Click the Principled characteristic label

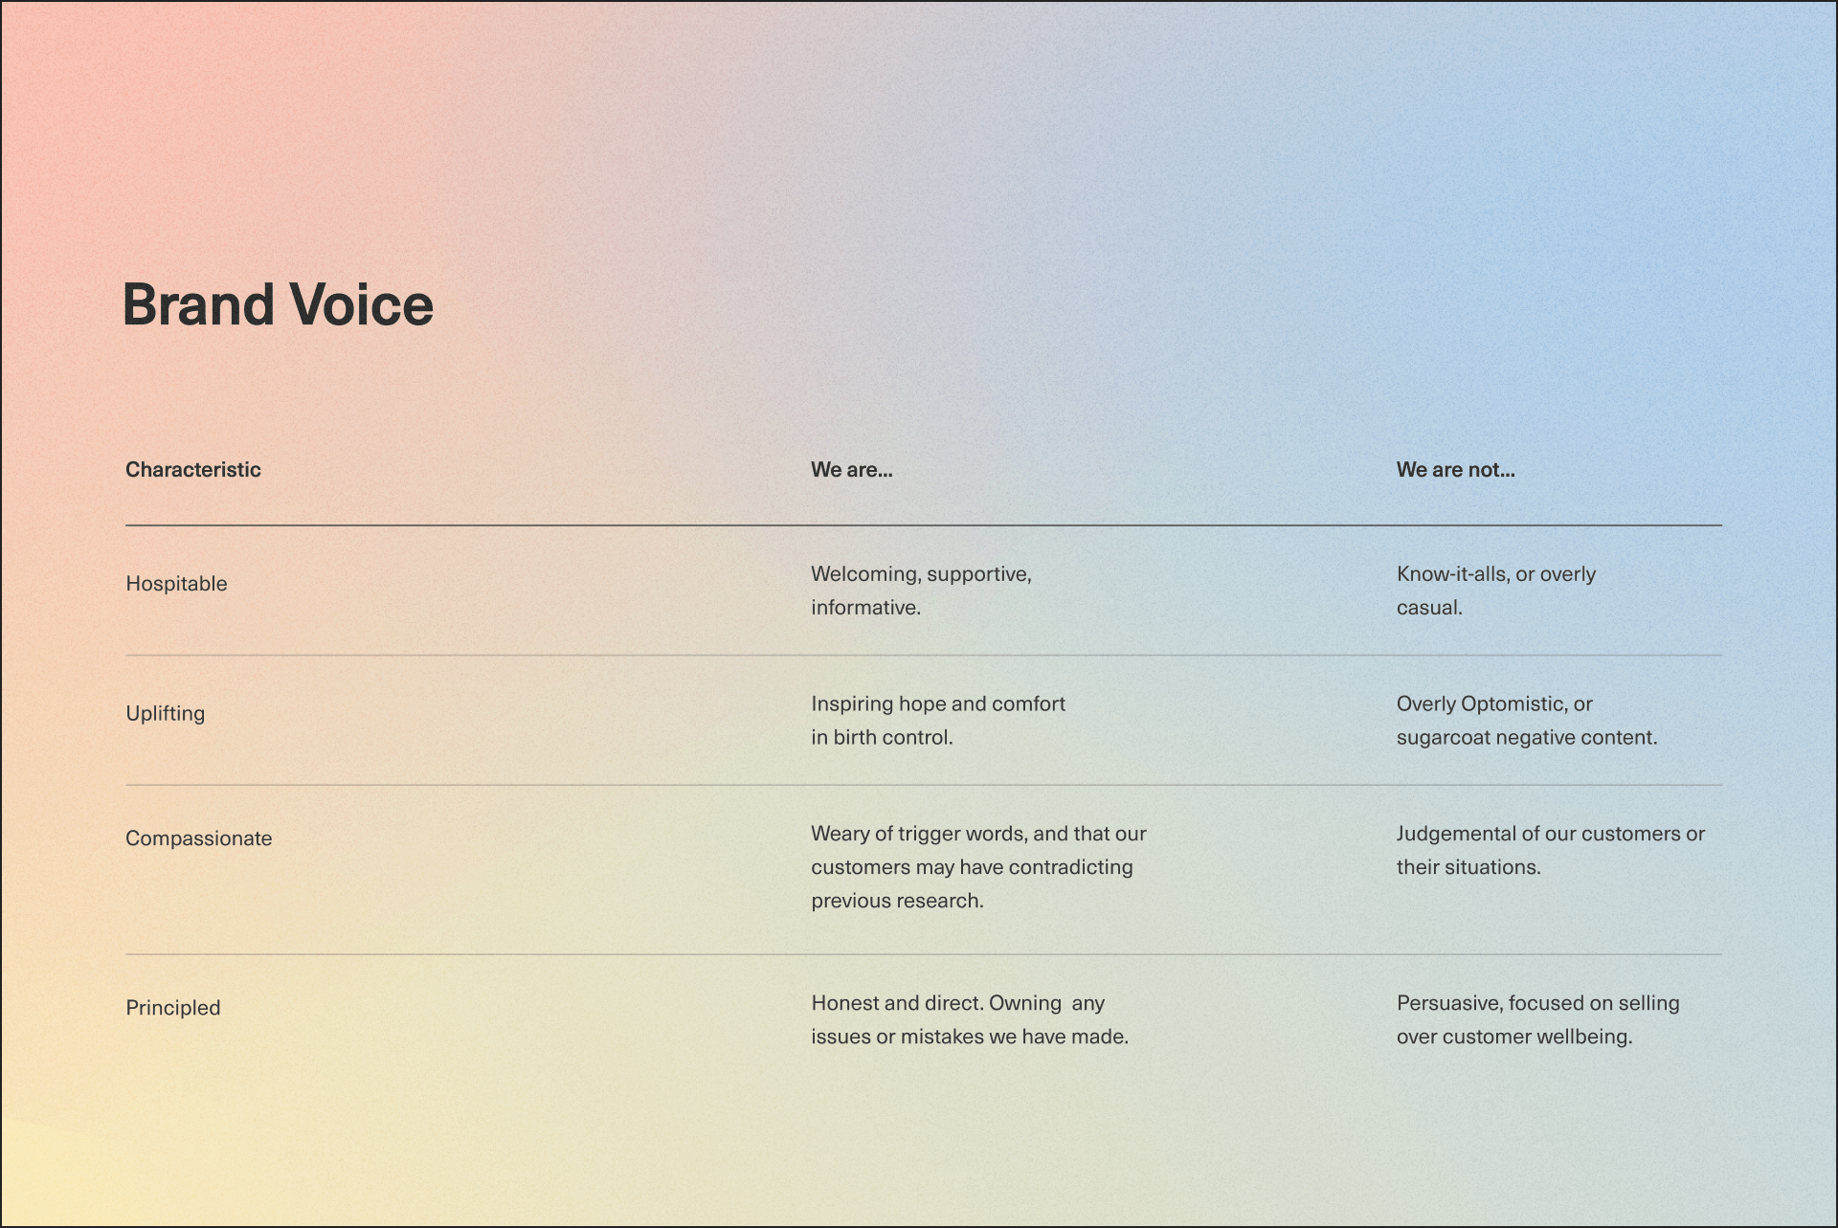coord(172,1007)
